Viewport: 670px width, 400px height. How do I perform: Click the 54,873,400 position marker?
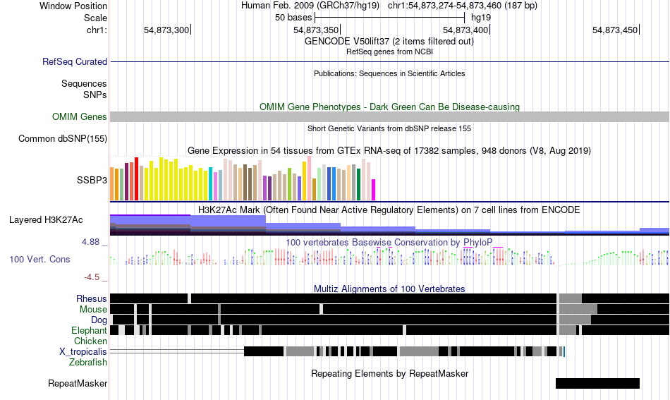(x=466, y=30)
